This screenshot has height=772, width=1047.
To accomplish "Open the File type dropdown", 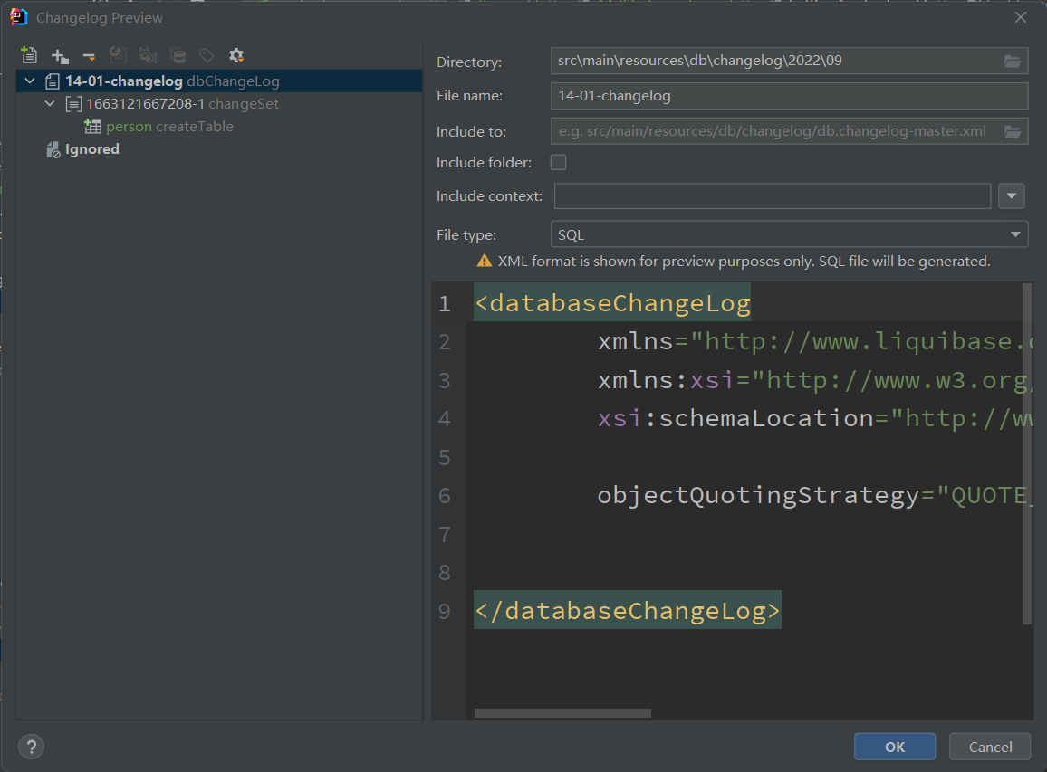I will pyautogui.click(x=1014, y=234).
